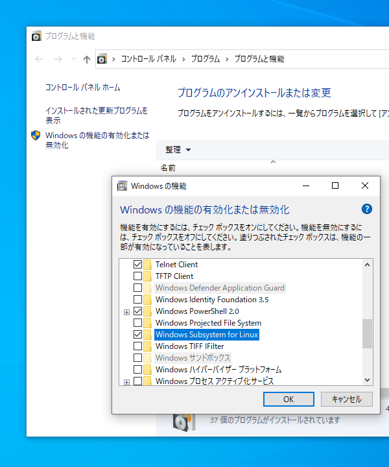The image size is (389, 467).
Task: Click the features list scroll down arrow
Action: pyautogui.click(x=367, y=380)
